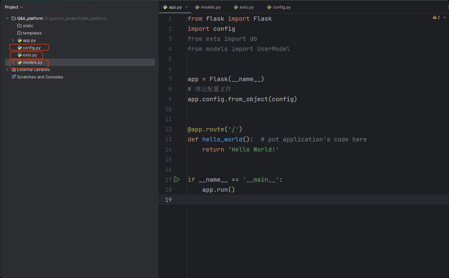Click the exts.py Python icon in project tree
449x278 pixels.
pyautogui.click(x=20, y=55)
